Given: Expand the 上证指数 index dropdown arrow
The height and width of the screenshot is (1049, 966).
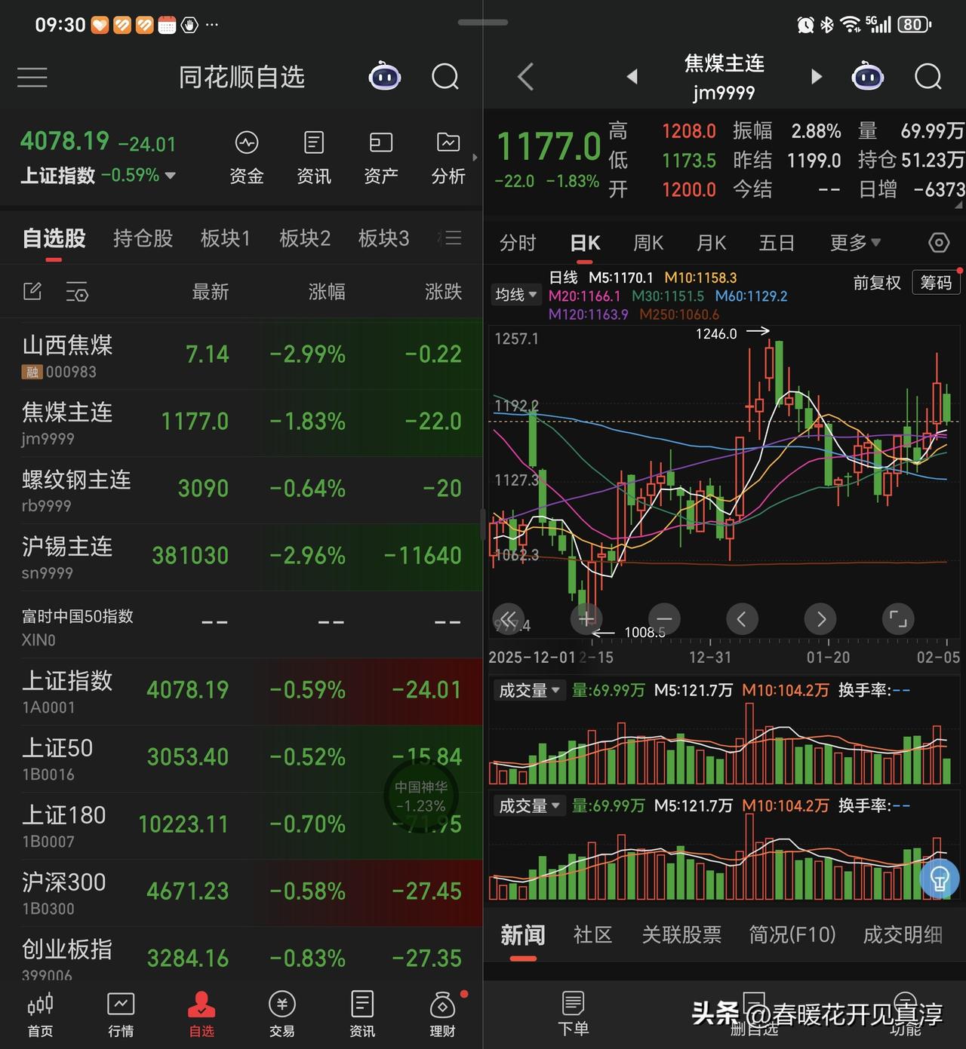Looking at the screenshot, I should click(x=171, y=176).
